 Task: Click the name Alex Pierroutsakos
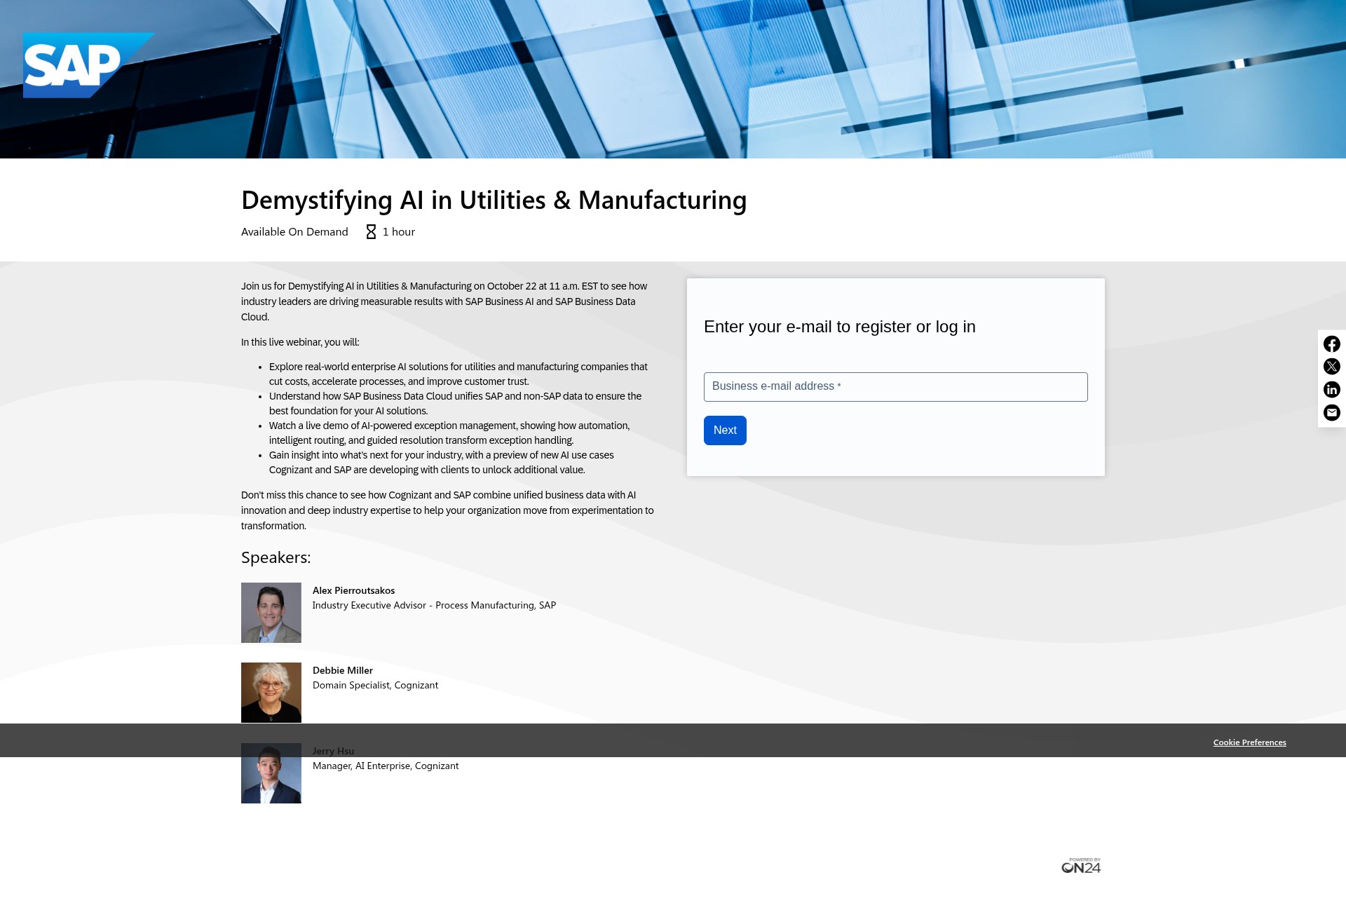pyautogui.click(x=353, y=590)
